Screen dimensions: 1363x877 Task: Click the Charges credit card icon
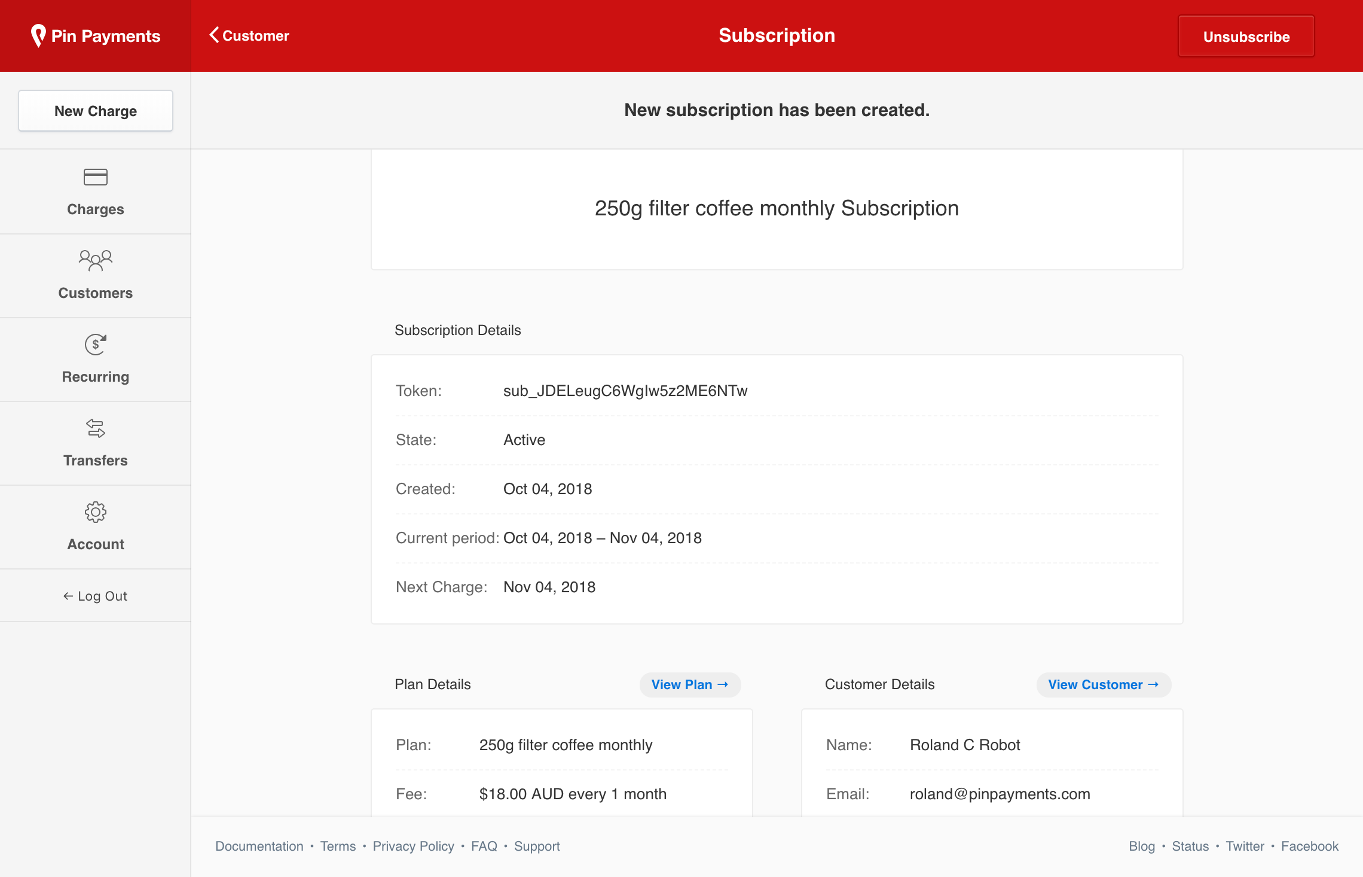(x=96, y=177)
